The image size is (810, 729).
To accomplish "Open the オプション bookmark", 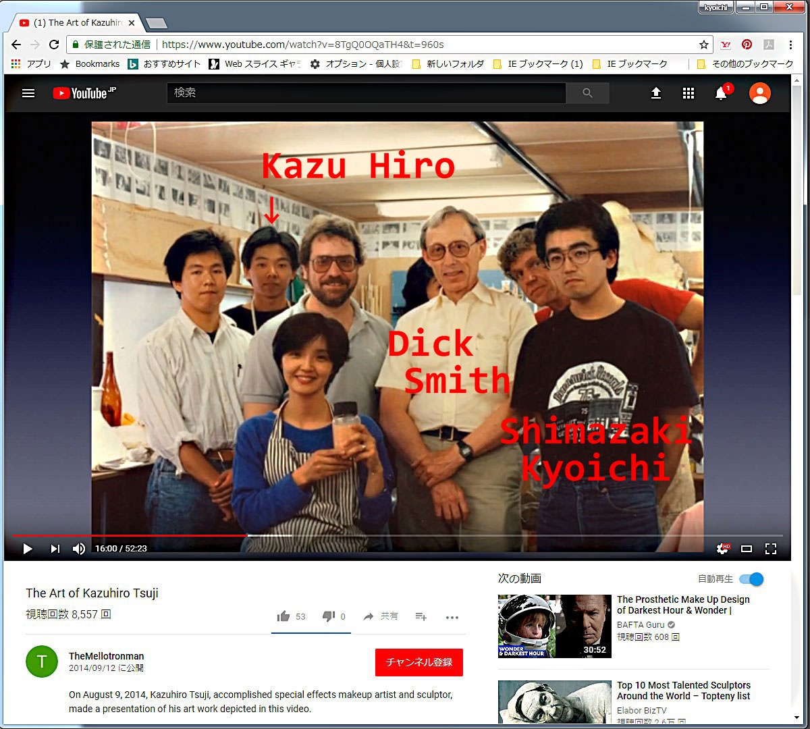I will pyautogui.click(x=356, y=64).
